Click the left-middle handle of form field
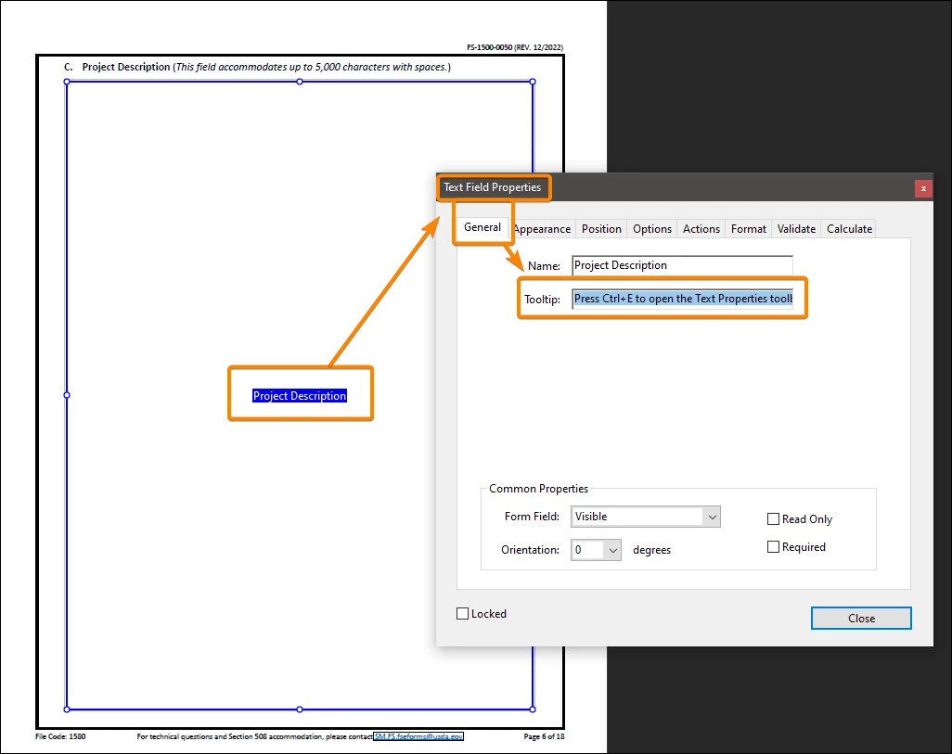Image resolution: width=952 pixels, height=754 pixels. click(67, 395)
